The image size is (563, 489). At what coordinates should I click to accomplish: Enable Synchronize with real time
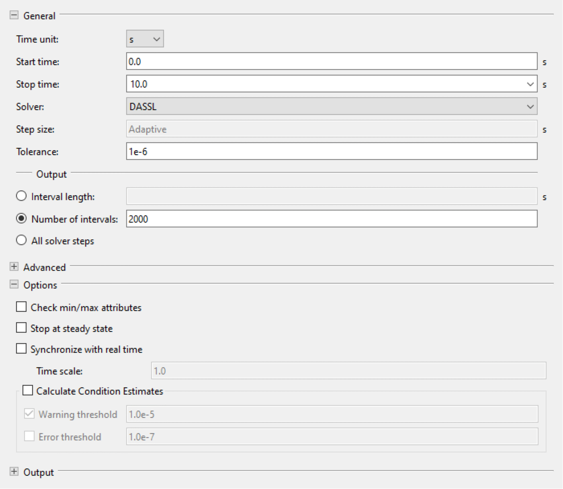[21, 349]
